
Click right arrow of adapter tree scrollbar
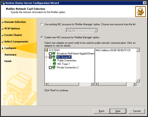coord(92,84)
